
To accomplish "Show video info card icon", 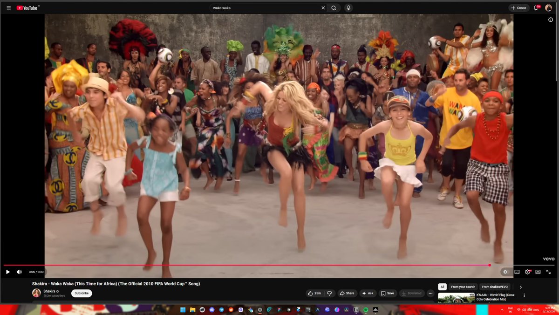I will click(x=551, y=20).
